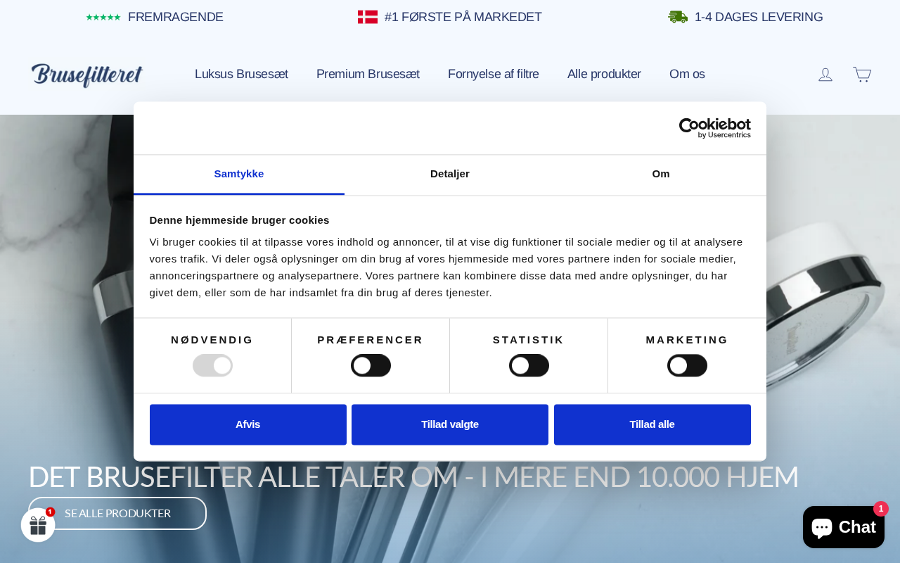
Task: Enable the Statistik cookie switch
Action: point(529,365)
